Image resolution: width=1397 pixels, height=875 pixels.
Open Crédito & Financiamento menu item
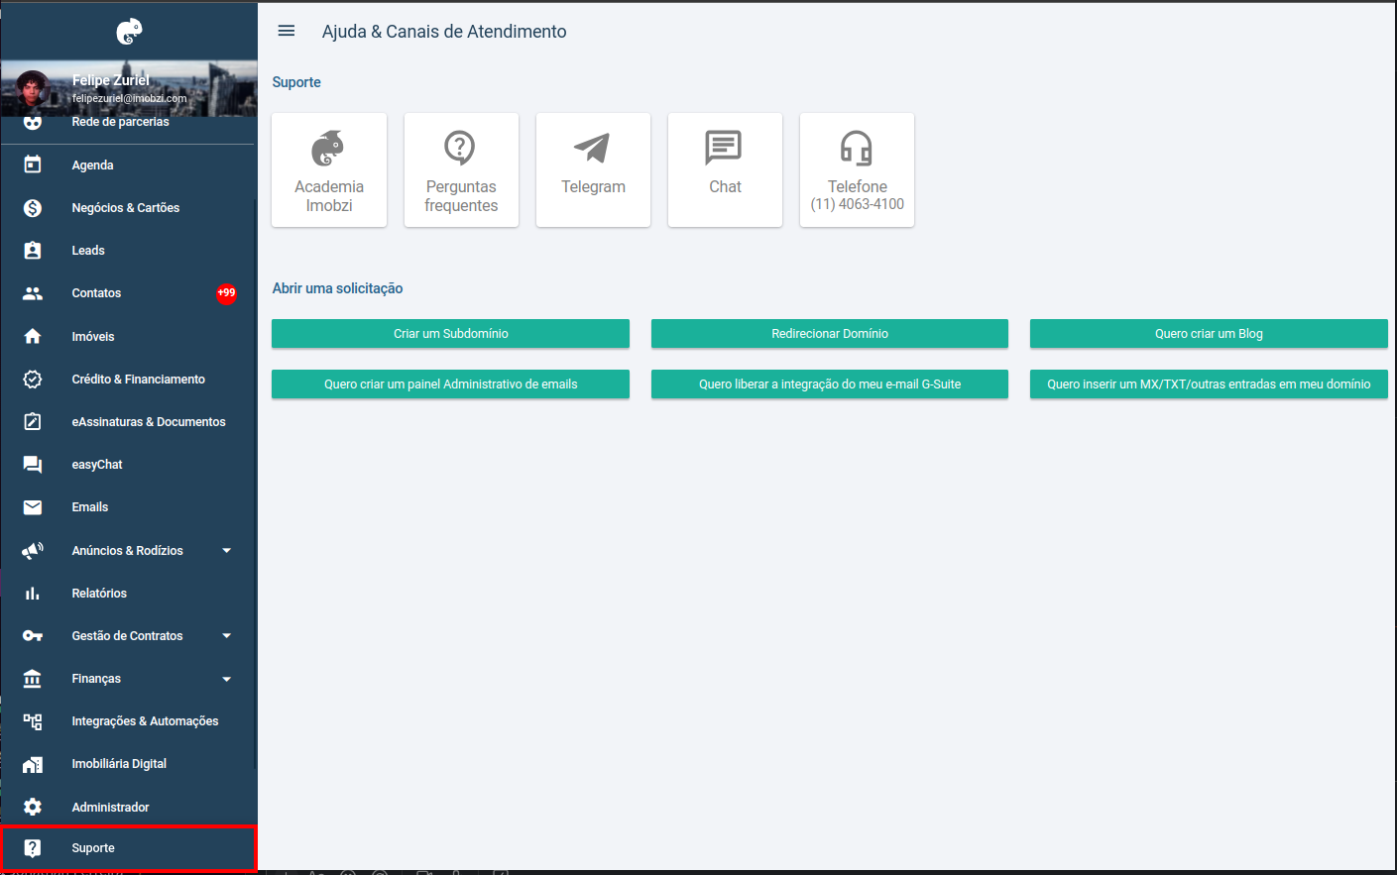point(128,380)
